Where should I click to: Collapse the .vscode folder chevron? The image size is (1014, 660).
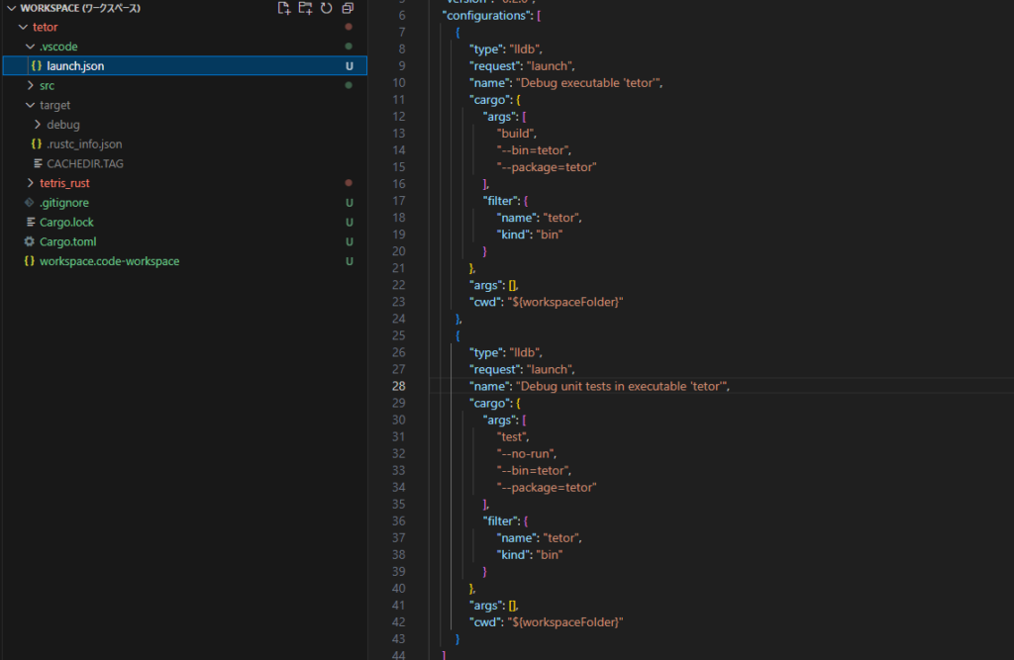click(x=31, y=47)
